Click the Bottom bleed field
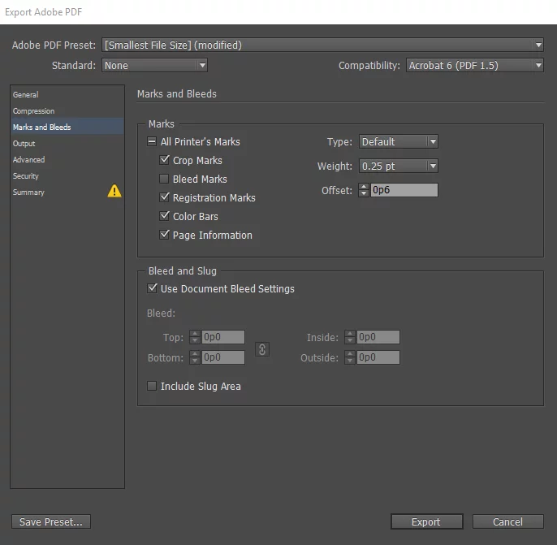This screenshot has width=557, height=545. pyautogui.click(x=223, y=357)
